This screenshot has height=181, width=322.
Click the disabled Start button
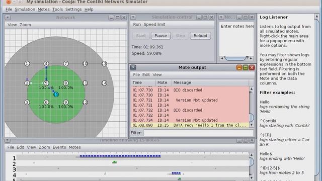(x=141, y=36)
